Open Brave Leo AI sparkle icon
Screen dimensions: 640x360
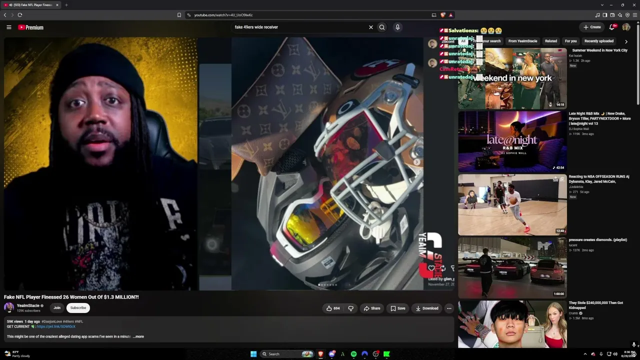click(x=620, y=15)
